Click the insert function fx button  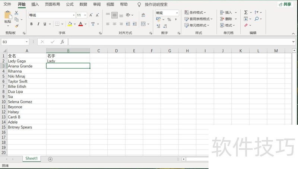click(x=62, y=42)
